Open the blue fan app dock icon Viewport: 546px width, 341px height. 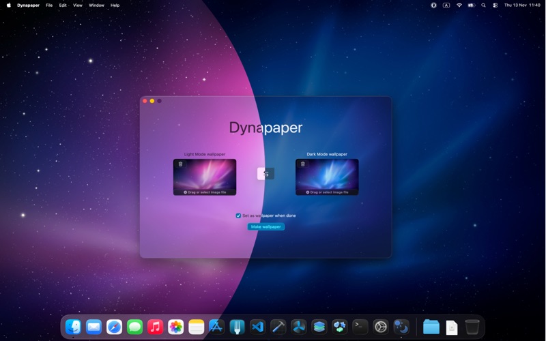pyautogui.click(x=299, y=327)
